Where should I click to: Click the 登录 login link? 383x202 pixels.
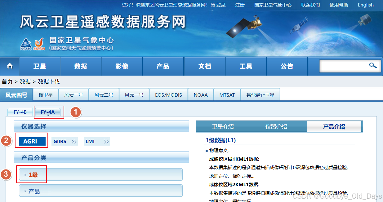(x=221, y=5)
